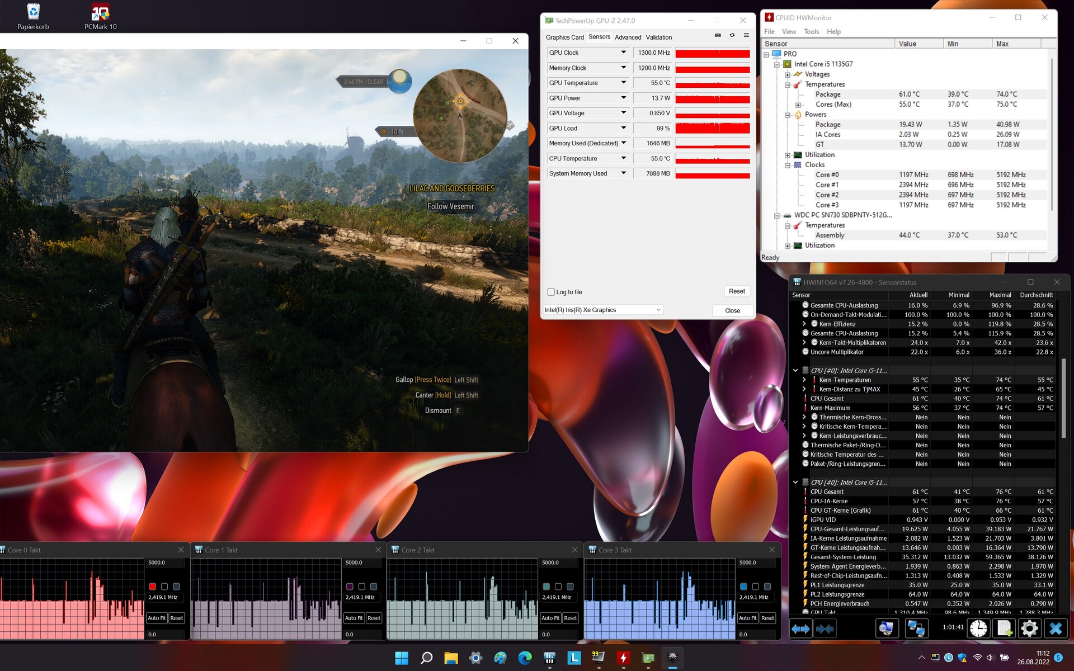The height and width of the screenshot is (671, 1074).
Task: Collapse Clocks node in HWMonitor tree
Action: (x=788, y=165)
